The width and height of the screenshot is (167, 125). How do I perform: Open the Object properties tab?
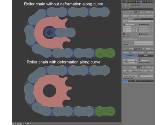(x=137, y=2)
